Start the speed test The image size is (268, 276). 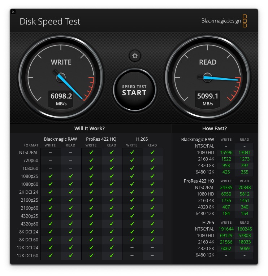134,90
